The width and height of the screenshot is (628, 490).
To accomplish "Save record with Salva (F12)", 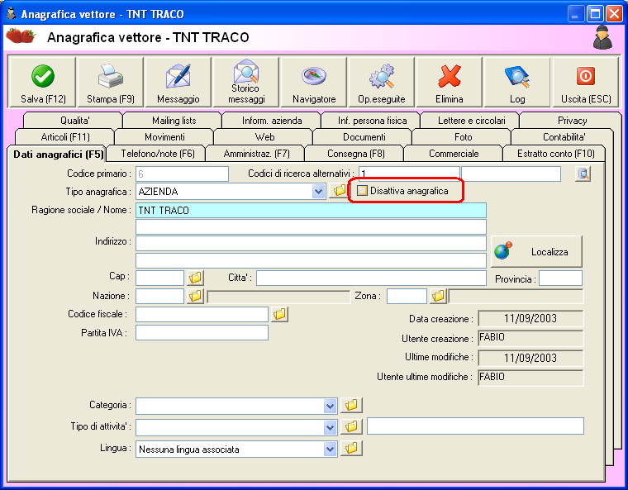I will tap(42, 83).
